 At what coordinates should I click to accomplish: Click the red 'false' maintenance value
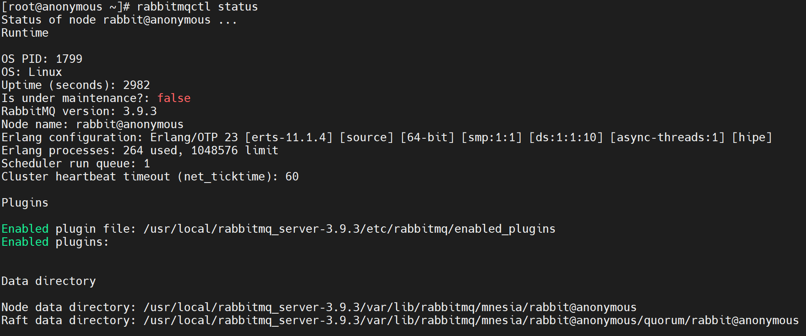click(x=174, y=98)
